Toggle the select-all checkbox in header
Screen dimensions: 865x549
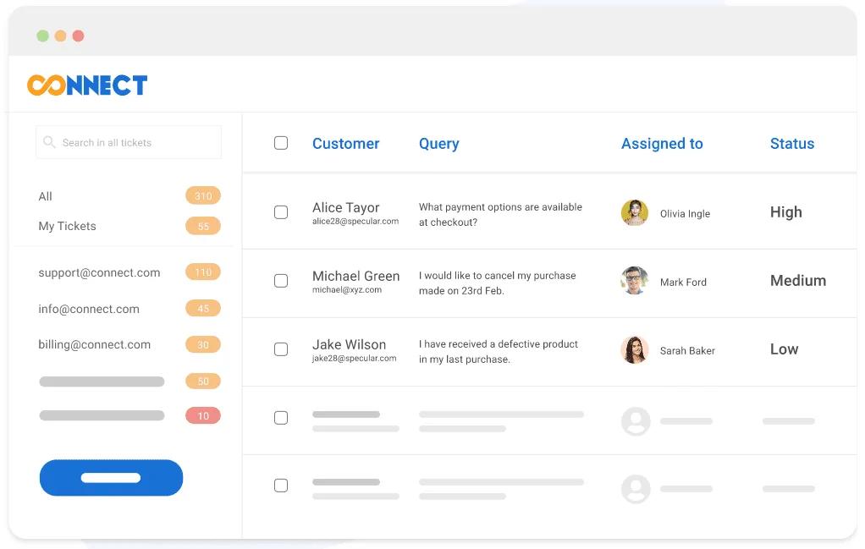point(281,143)
